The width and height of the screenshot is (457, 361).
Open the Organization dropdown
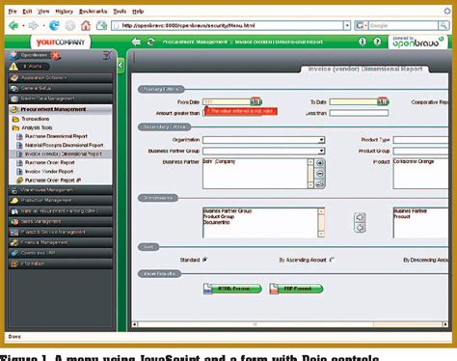[321, 140]
